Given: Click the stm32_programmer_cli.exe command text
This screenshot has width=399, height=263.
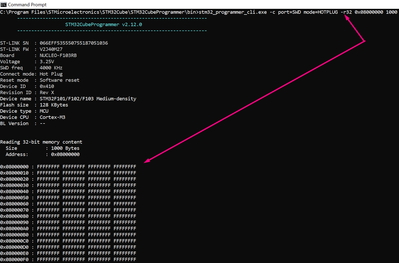Looking at the screenshot, I should pyautogui.click(x=233, y=12).
